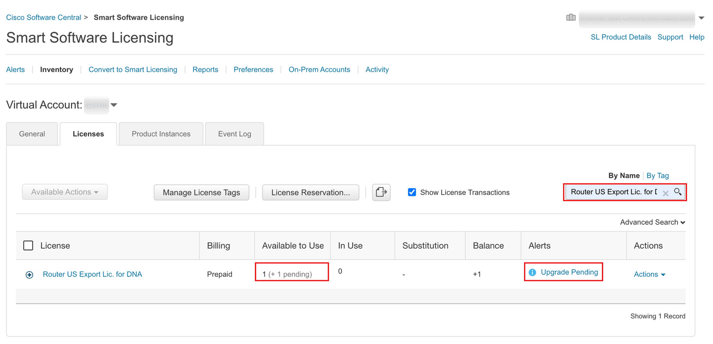Go to Convert to Smart Licensing
This screenshot has width=713, height=344.
[133, 69]
